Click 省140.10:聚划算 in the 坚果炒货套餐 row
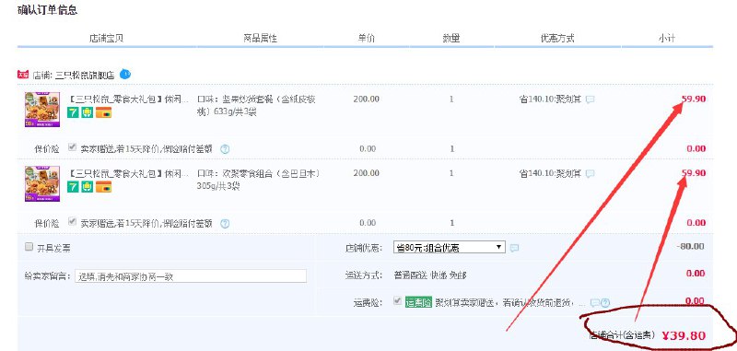 pos(550,99)
